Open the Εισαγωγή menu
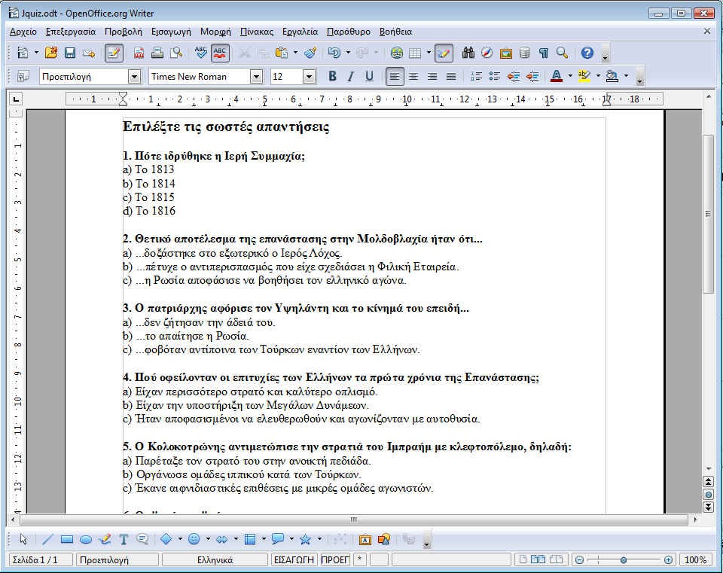 point(171,32)
